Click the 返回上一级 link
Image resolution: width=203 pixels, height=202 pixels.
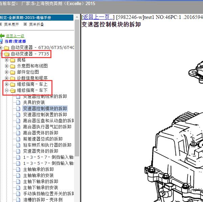coord(15,36)
